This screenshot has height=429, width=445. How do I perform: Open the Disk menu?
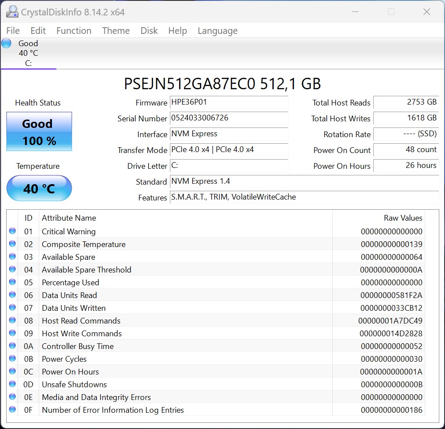(149, 31)
